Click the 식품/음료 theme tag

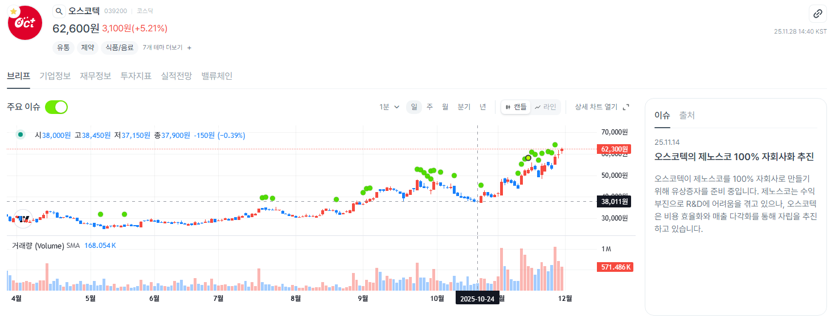click(x=120, y=48)
